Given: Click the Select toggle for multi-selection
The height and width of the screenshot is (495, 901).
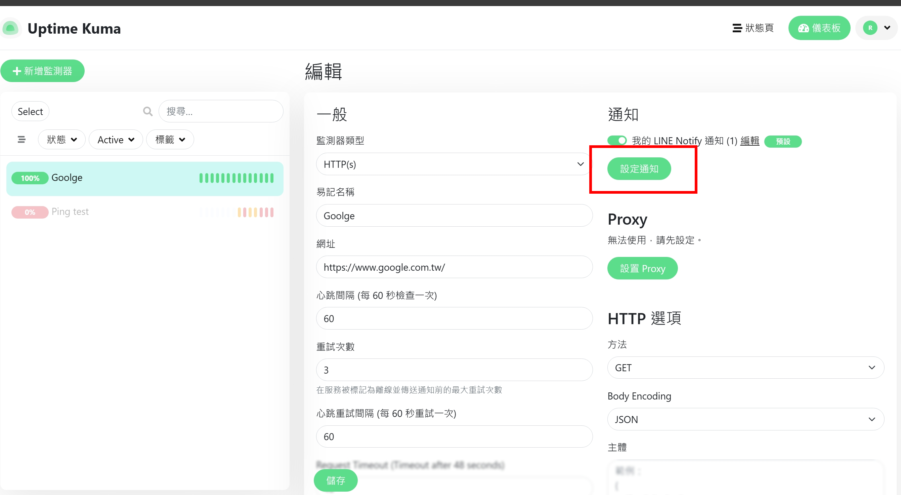Looking at the screenshot, I should (30, 111).
